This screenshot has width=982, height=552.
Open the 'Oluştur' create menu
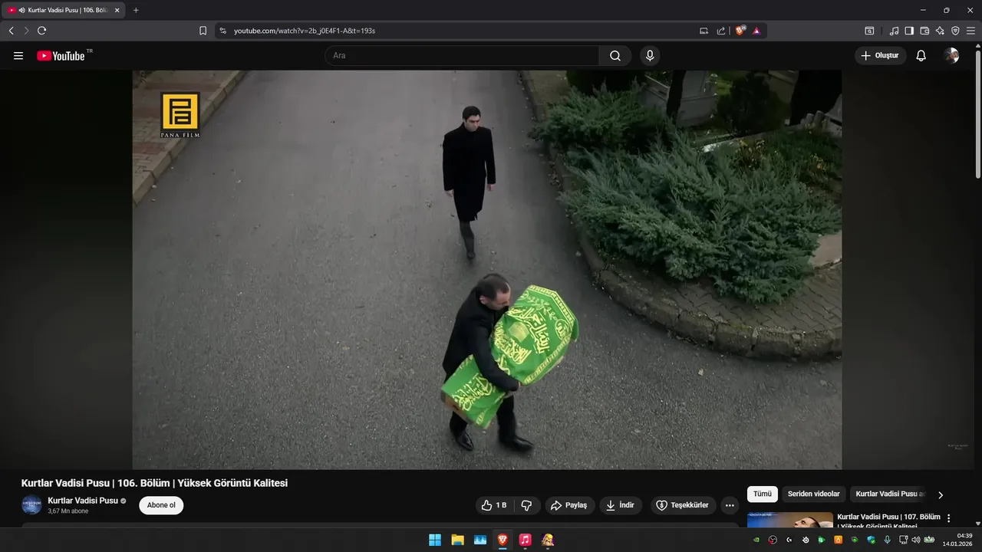click(881, 56)
